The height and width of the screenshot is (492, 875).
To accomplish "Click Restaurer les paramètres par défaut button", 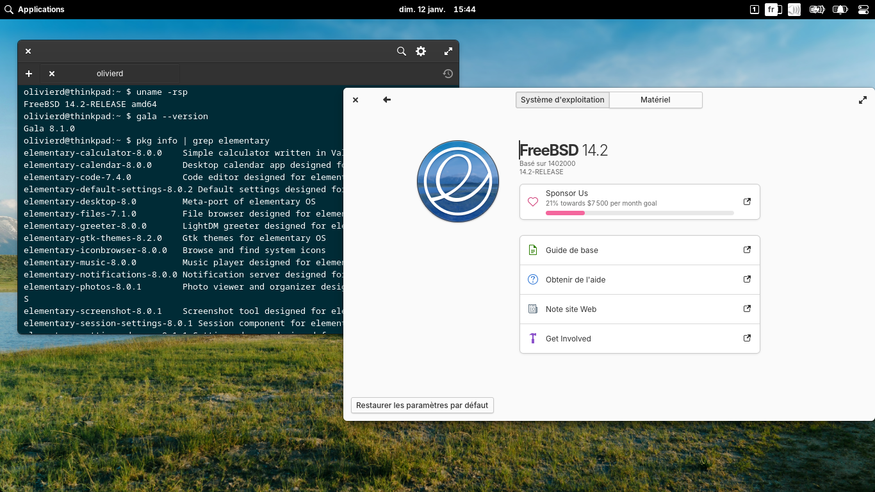I will tap(422, 406).
